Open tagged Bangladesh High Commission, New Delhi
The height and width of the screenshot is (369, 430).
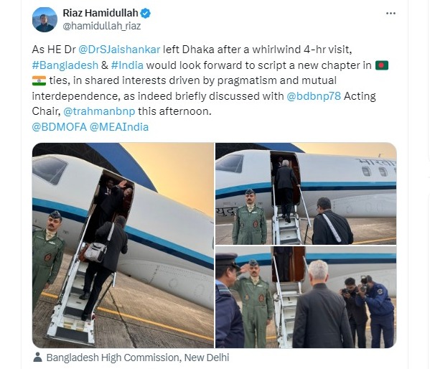[x=138, y=358]
